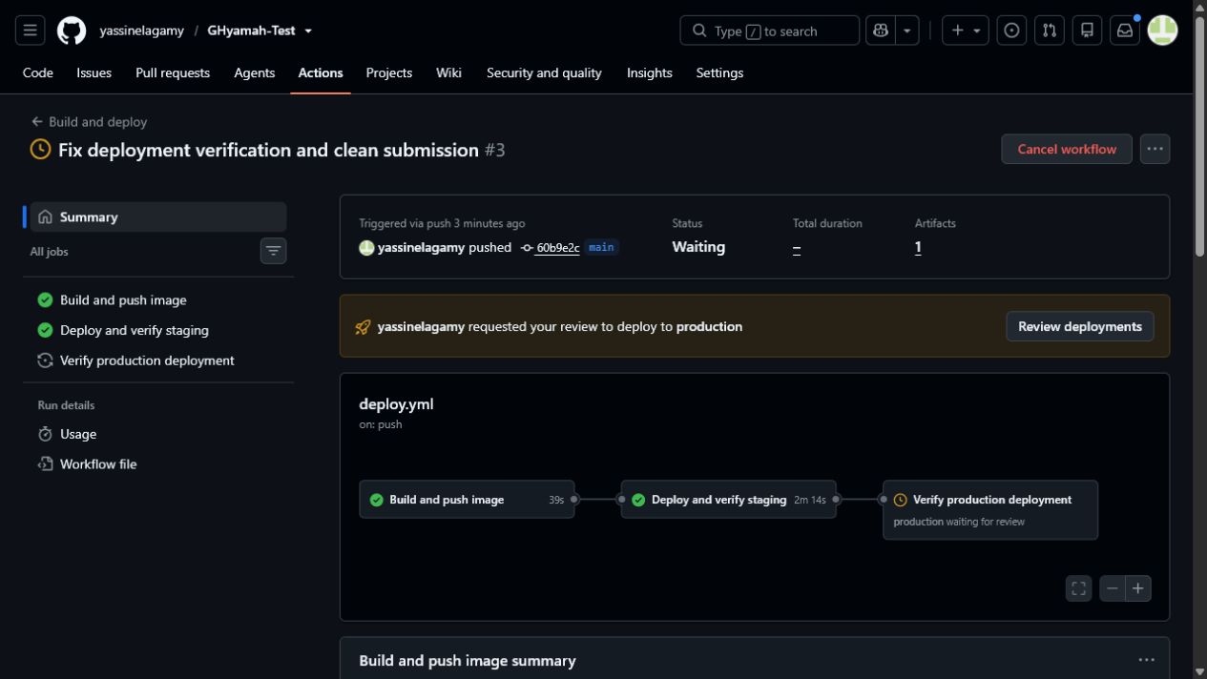Focus the Type / to search field
This screenshot has width=1207, height=679.
[769, 31]
